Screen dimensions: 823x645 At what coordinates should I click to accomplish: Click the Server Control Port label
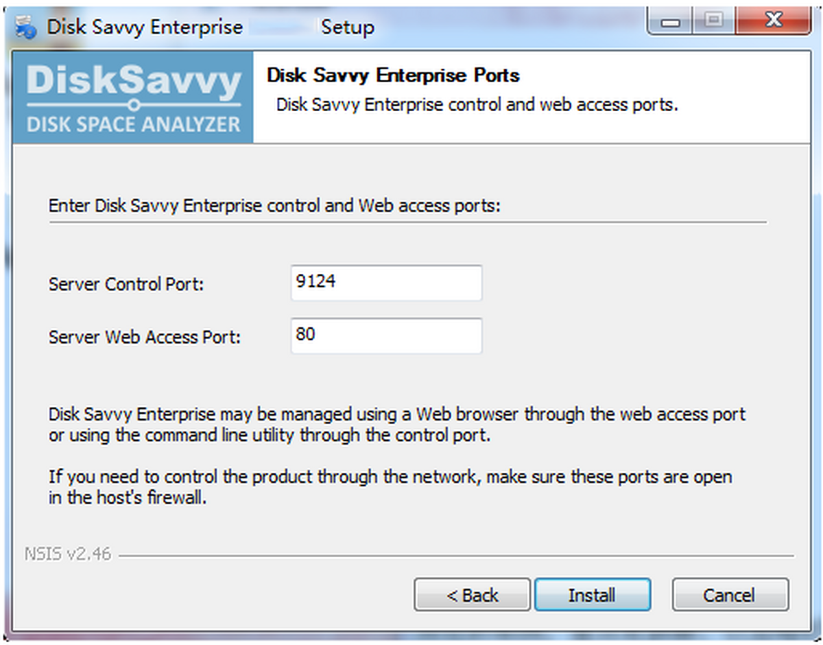[125, 284]
